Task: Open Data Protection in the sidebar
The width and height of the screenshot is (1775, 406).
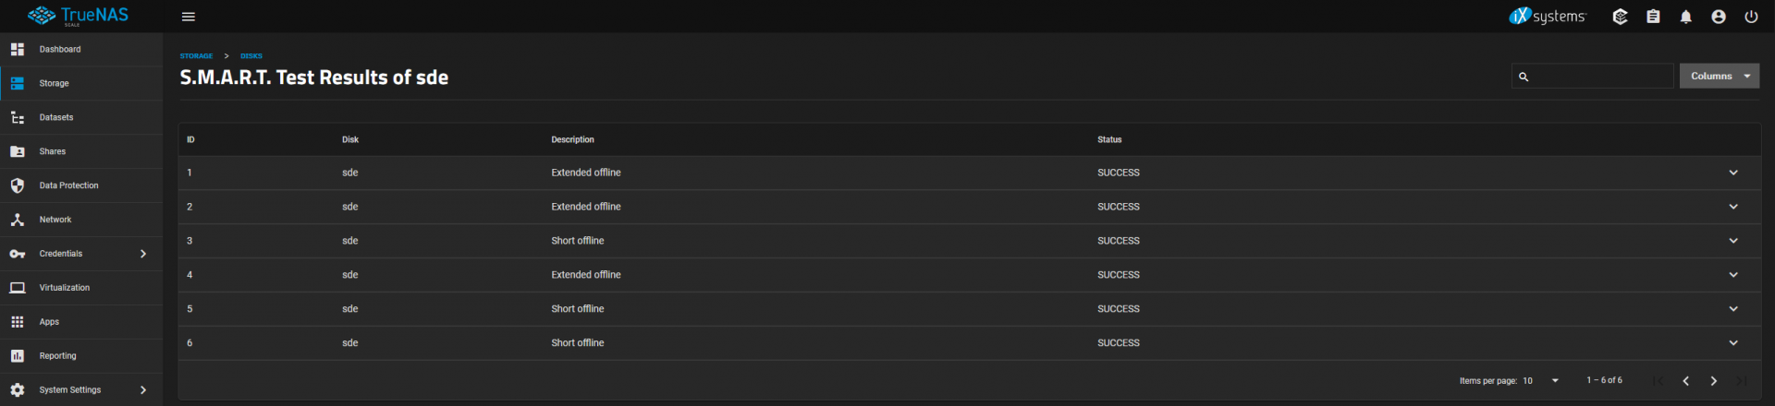Action: click(x=81, y=185)
